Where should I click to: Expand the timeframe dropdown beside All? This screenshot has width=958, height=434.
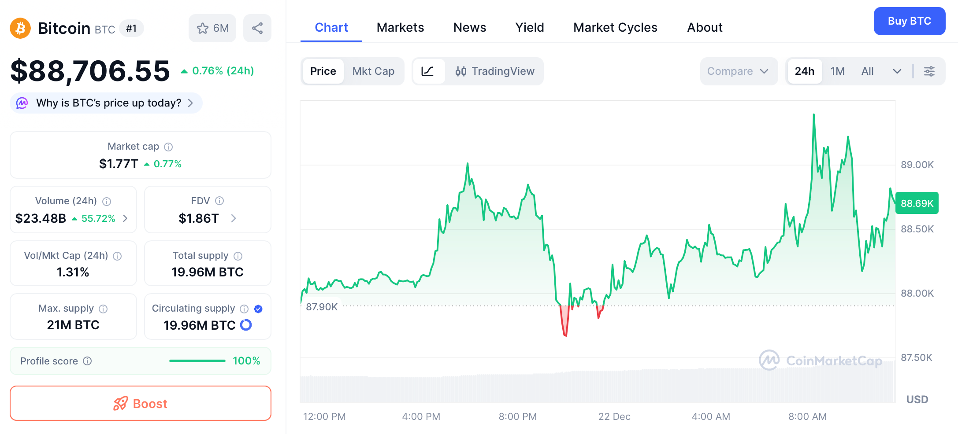click(897, 71)
